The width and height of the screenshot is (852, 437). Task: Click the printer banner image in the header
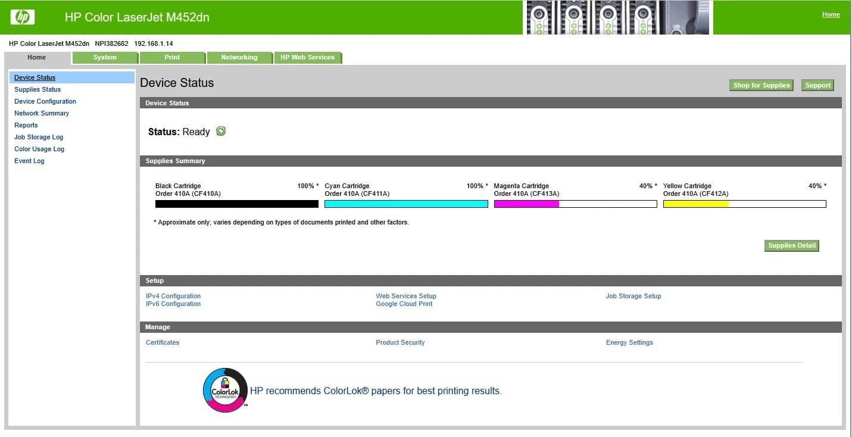pyautogui.click(x=618, y=17)
